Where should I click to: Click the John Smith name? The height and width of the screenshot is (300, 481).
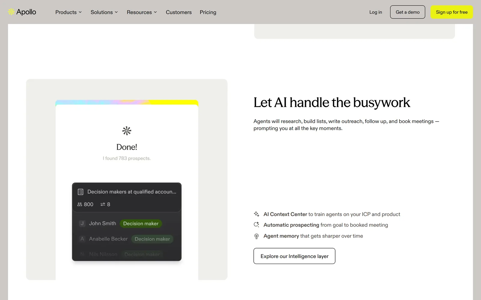[x=103, y=223]
